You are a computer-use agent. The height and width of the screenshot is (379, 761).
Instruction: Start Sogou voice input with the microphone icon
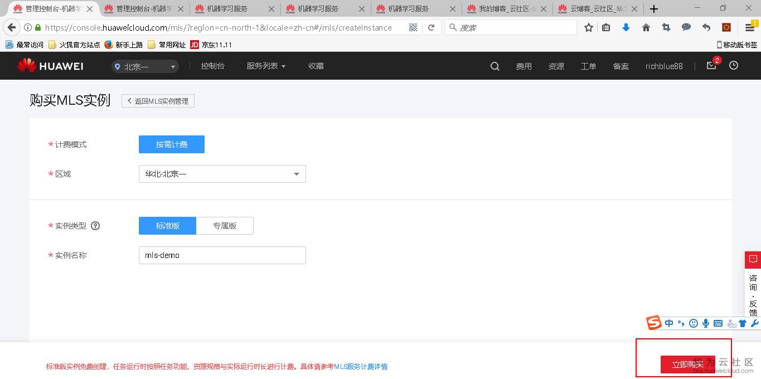click(705, 323)
